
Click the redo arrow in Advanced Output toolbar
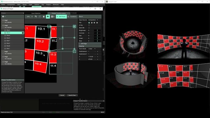pyautogui.click(x=40, y=17)
